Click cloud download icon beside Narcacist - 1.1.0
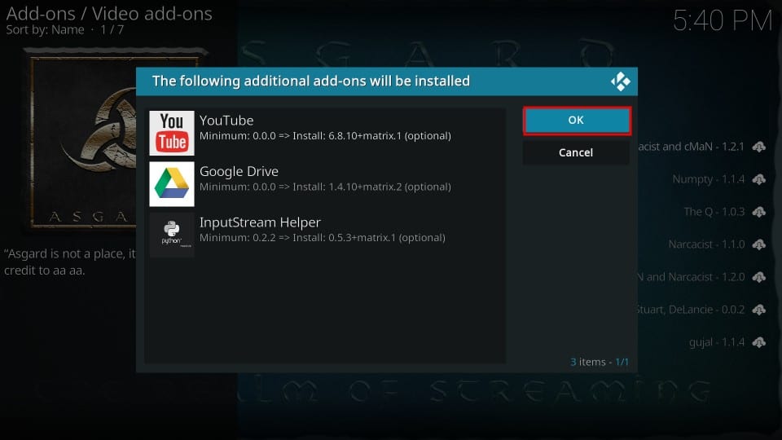Image resolution: width=782 pixels, height=440 pixels. click(759, 244)
